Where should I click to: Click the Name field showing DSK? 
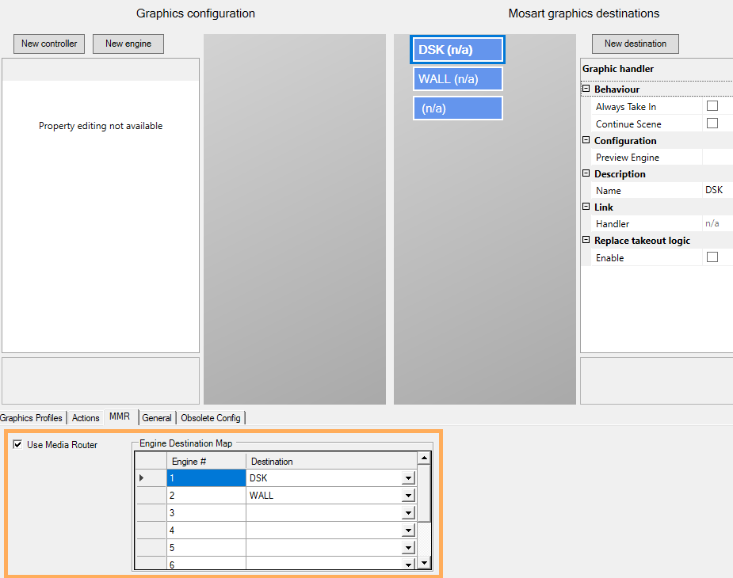(x=716, y=191)
